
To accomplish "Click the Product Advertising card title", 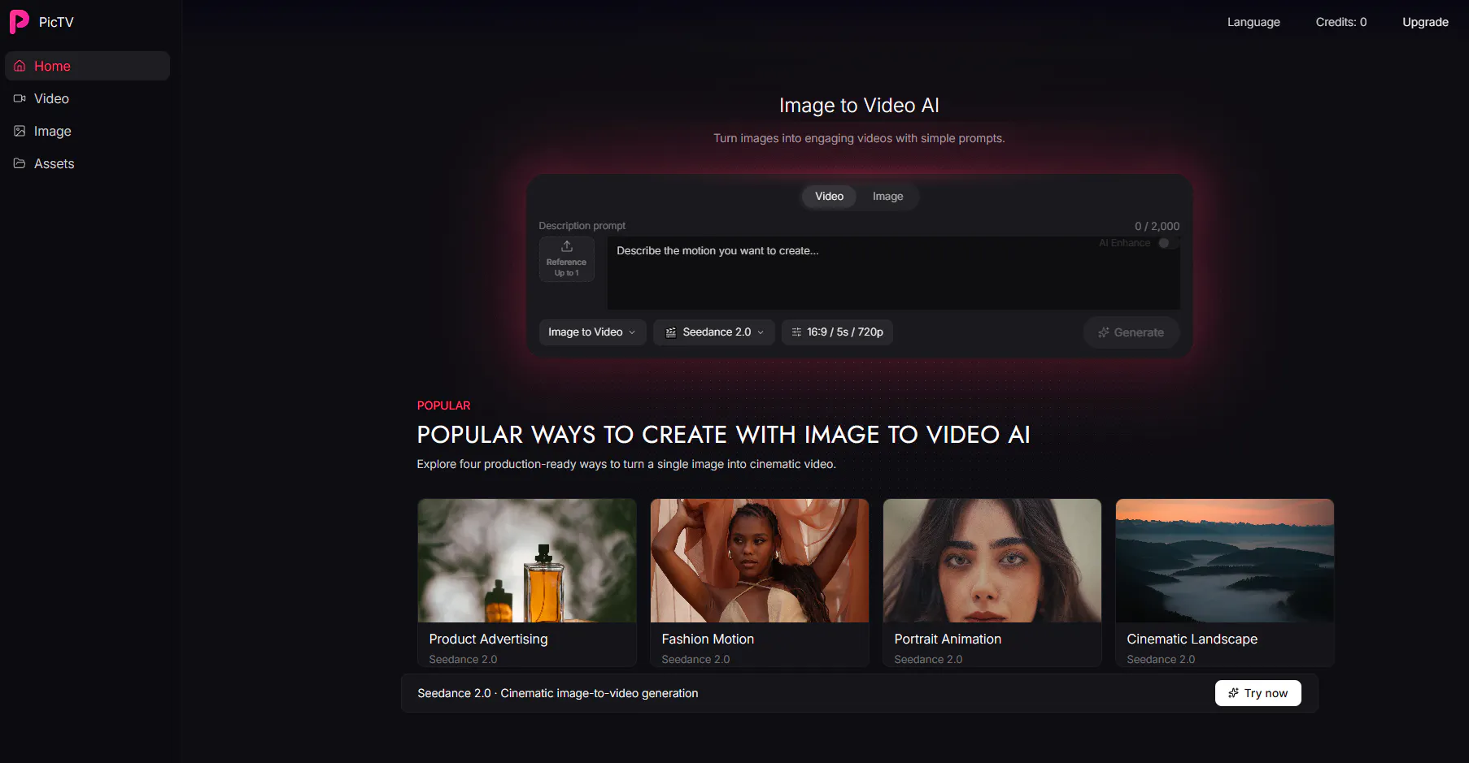I will pos(488,639).
